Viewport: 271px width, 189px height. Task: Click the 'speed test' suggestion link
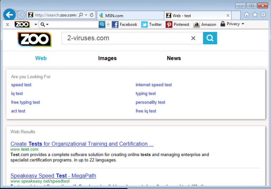coord(21,85)
